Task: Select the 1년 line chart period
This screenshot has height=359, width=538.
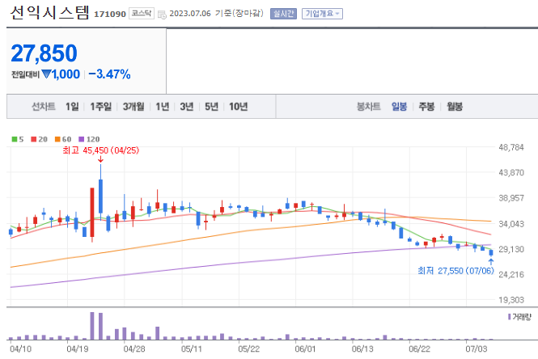Action: [x=163, y=107]
